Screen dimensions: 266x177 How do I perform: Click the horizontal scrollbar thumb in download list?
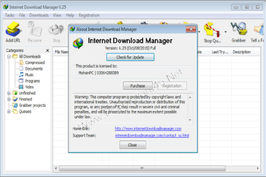[x=142, y=168]
